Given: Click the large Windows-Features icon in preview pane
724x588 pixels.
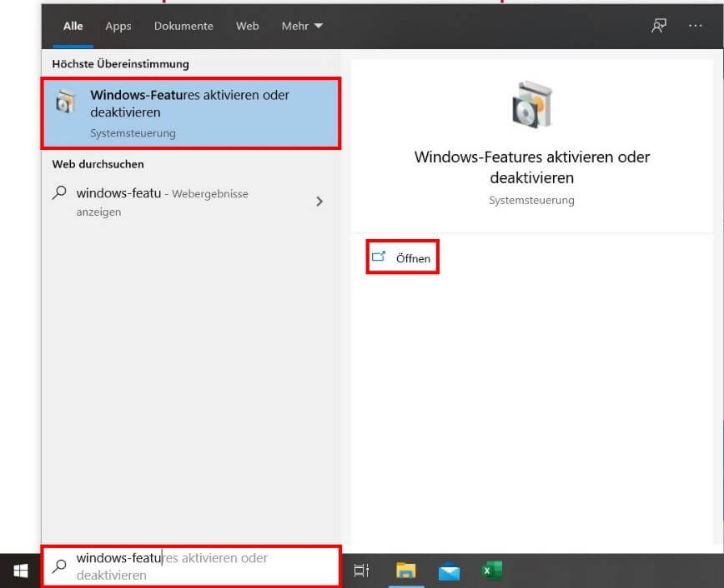Looking at the screenshot, I should pyautogui.click(x=531, y=104).
